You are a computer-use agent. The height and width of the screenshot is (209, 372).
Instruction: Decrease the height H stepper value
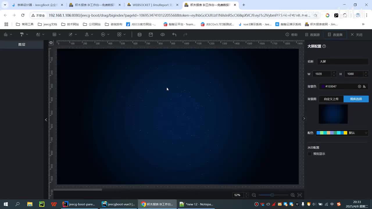point(366,75)
